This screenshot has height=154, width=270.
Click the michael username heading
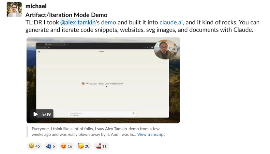tap(36, 6)
